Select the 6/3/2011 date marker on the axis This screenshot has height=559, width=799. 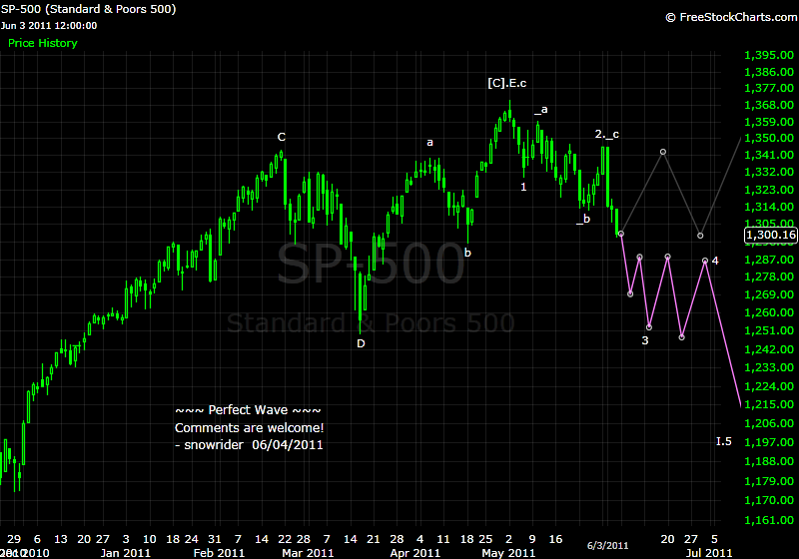point(607,546)
